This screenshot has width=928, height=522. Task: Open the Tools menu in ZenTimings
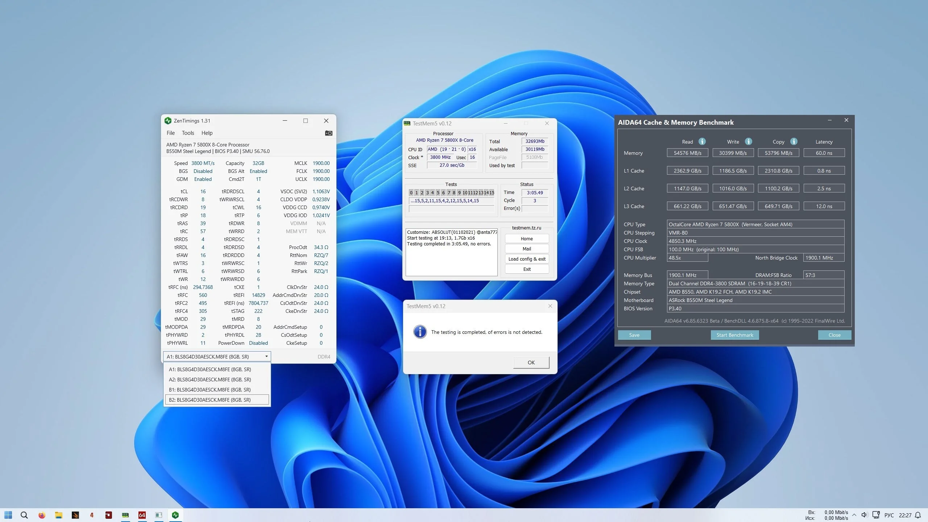188,133
